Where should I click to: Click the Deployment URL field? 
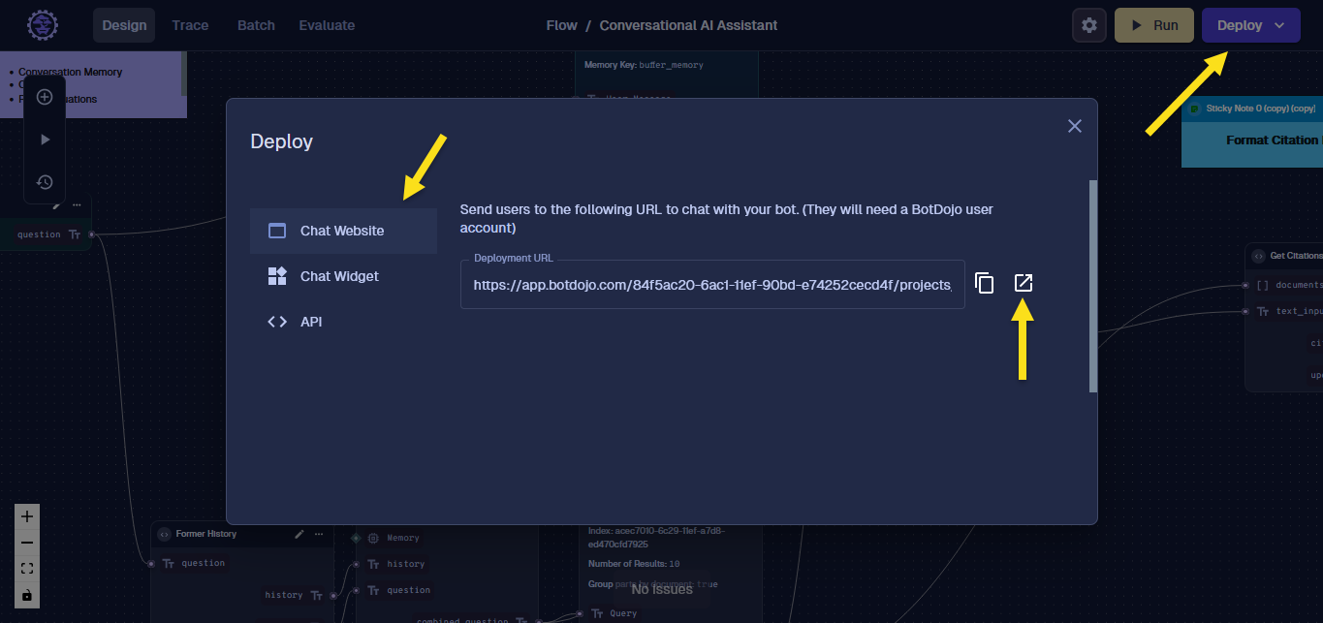[712, 284]
